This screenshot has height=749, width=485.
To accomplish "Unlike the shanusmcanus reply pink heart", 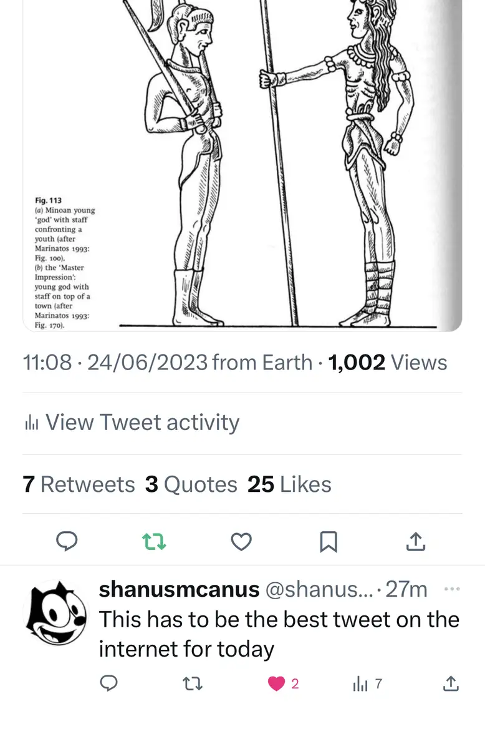I will coord(276,684).
